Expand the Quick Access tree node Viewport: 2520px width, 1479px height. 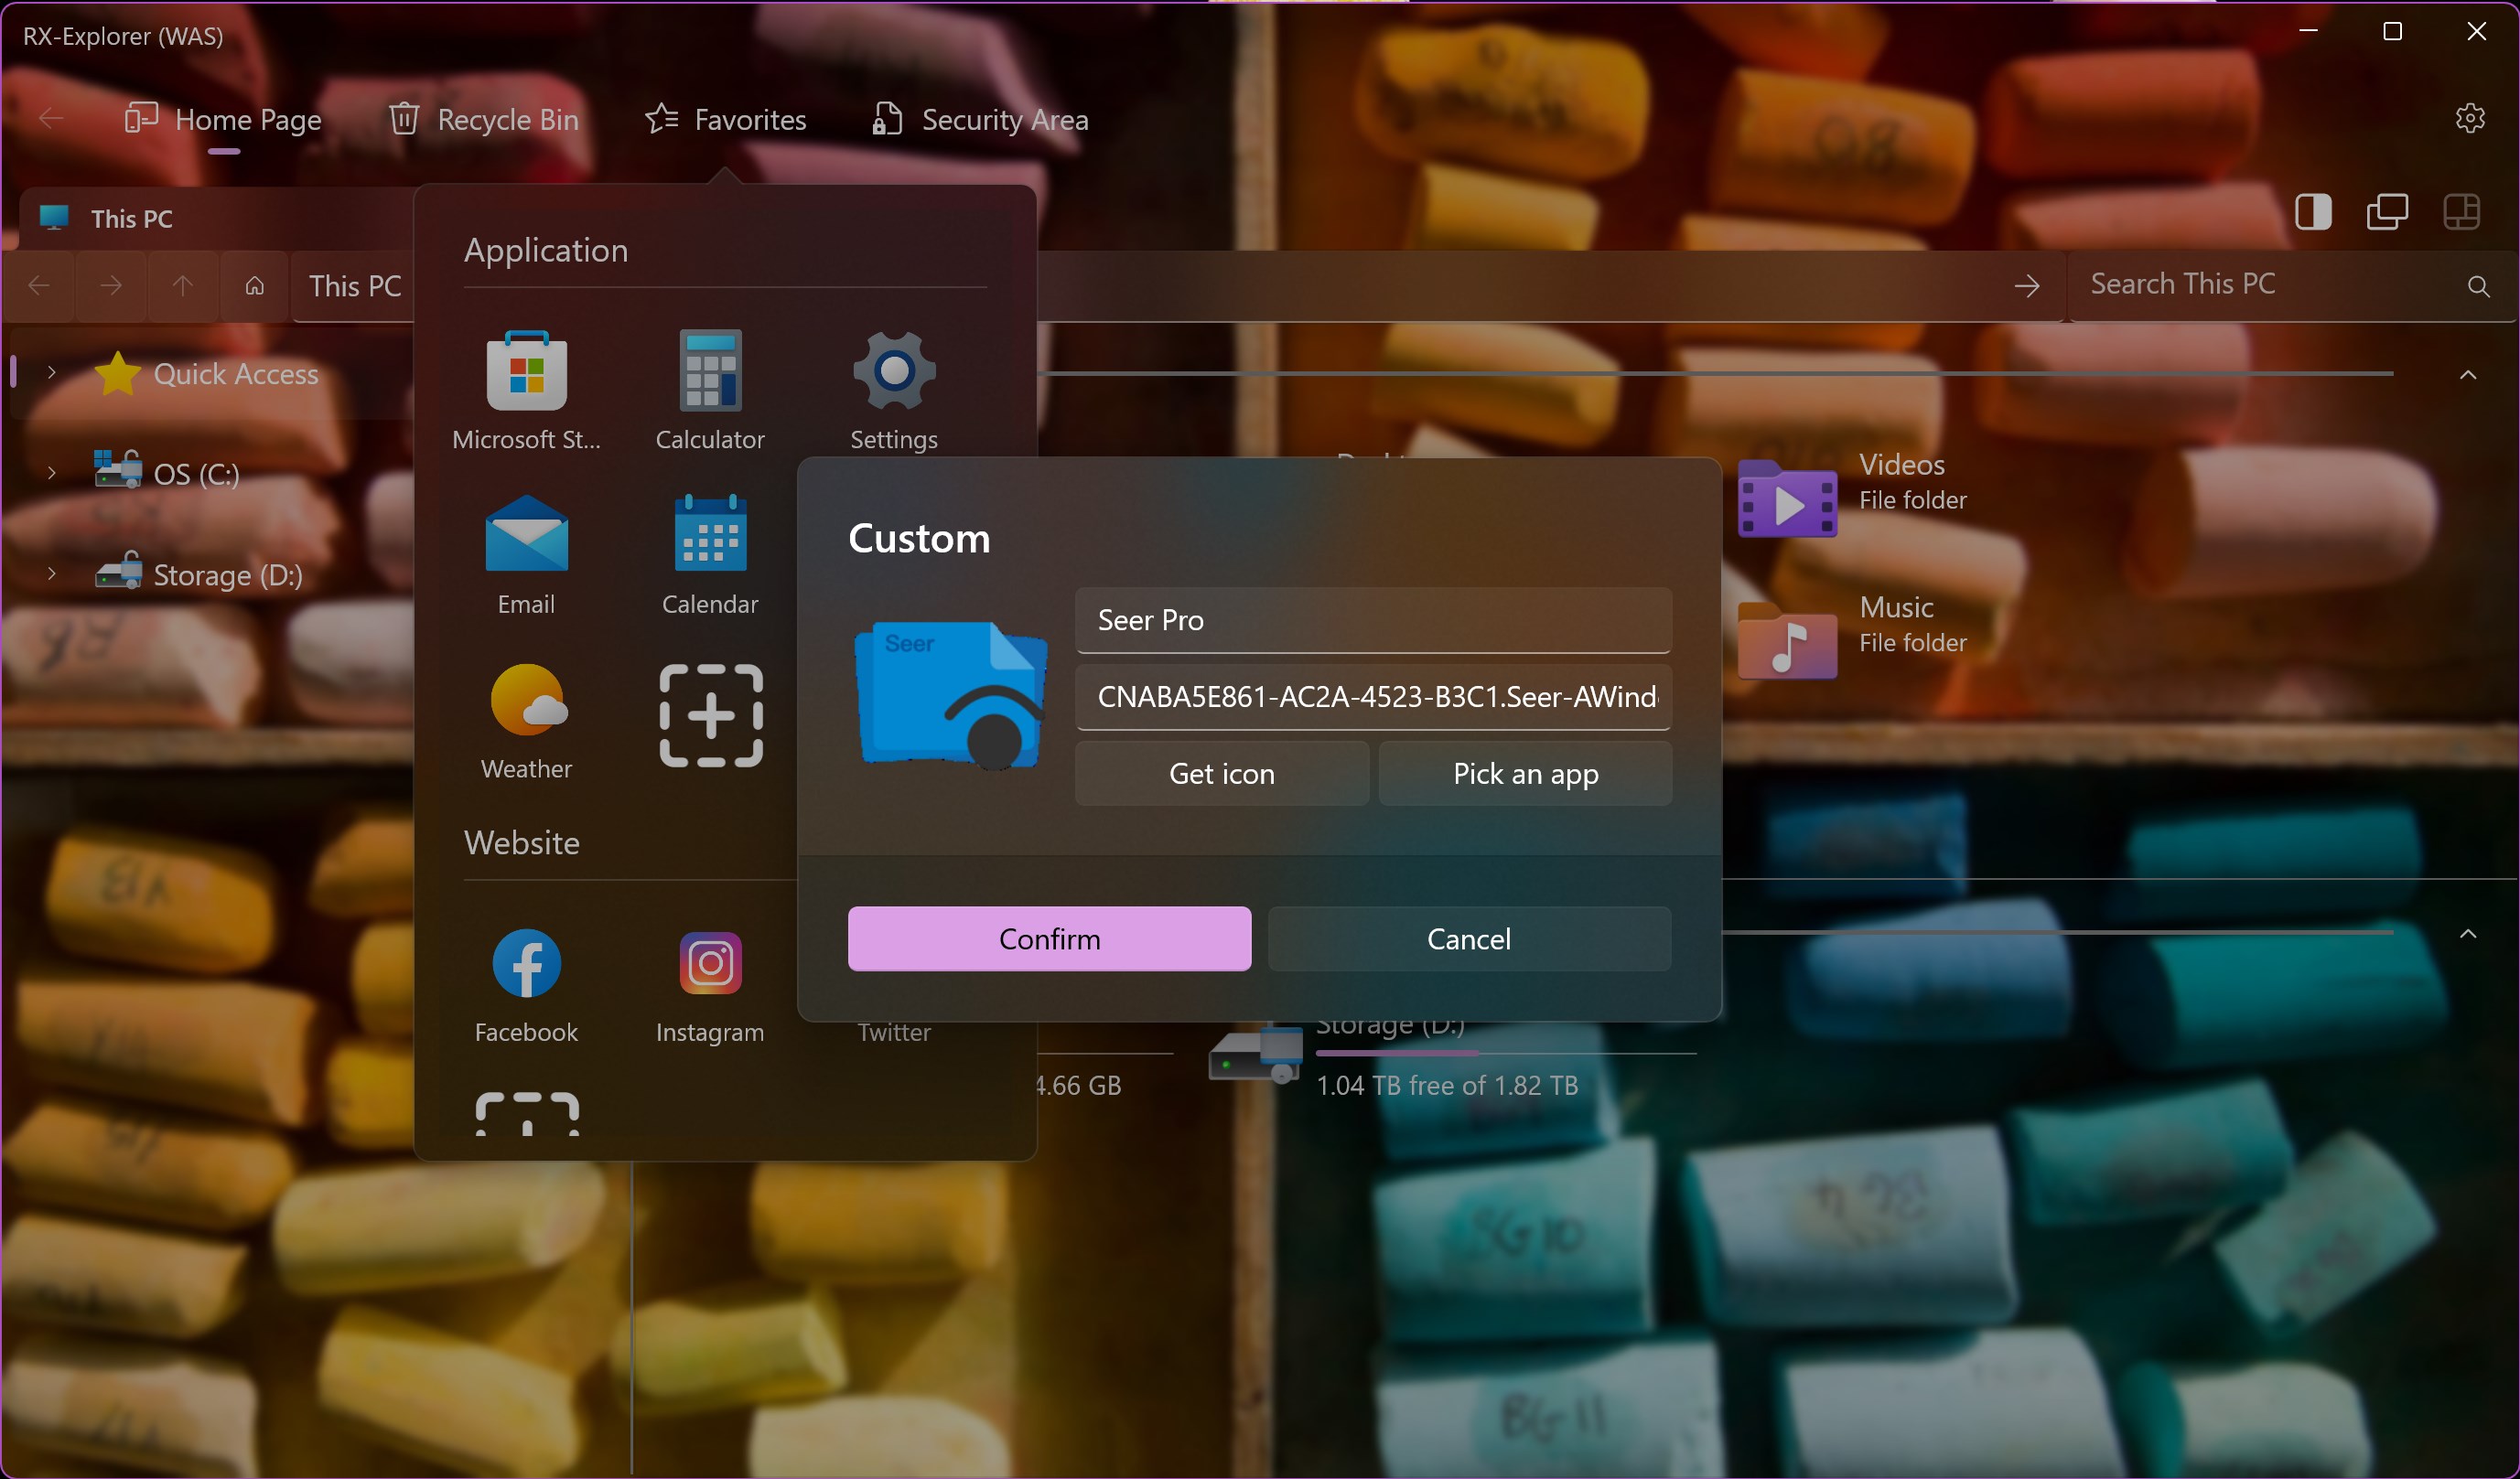click(52, 373)
